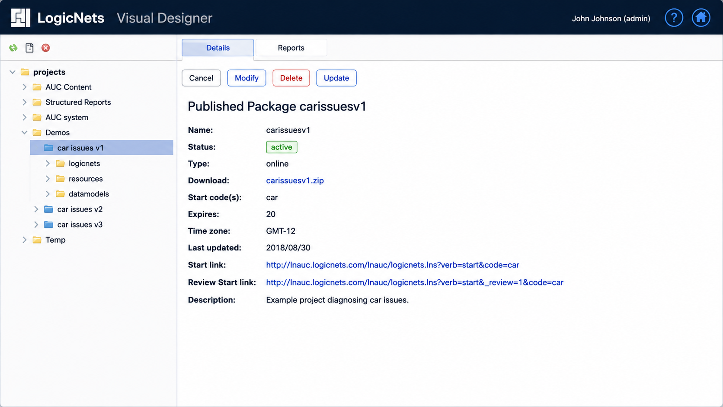This screenshot has height=407, width=723.
Task: Expand the AUC system folder
Action: click(25, 117)
